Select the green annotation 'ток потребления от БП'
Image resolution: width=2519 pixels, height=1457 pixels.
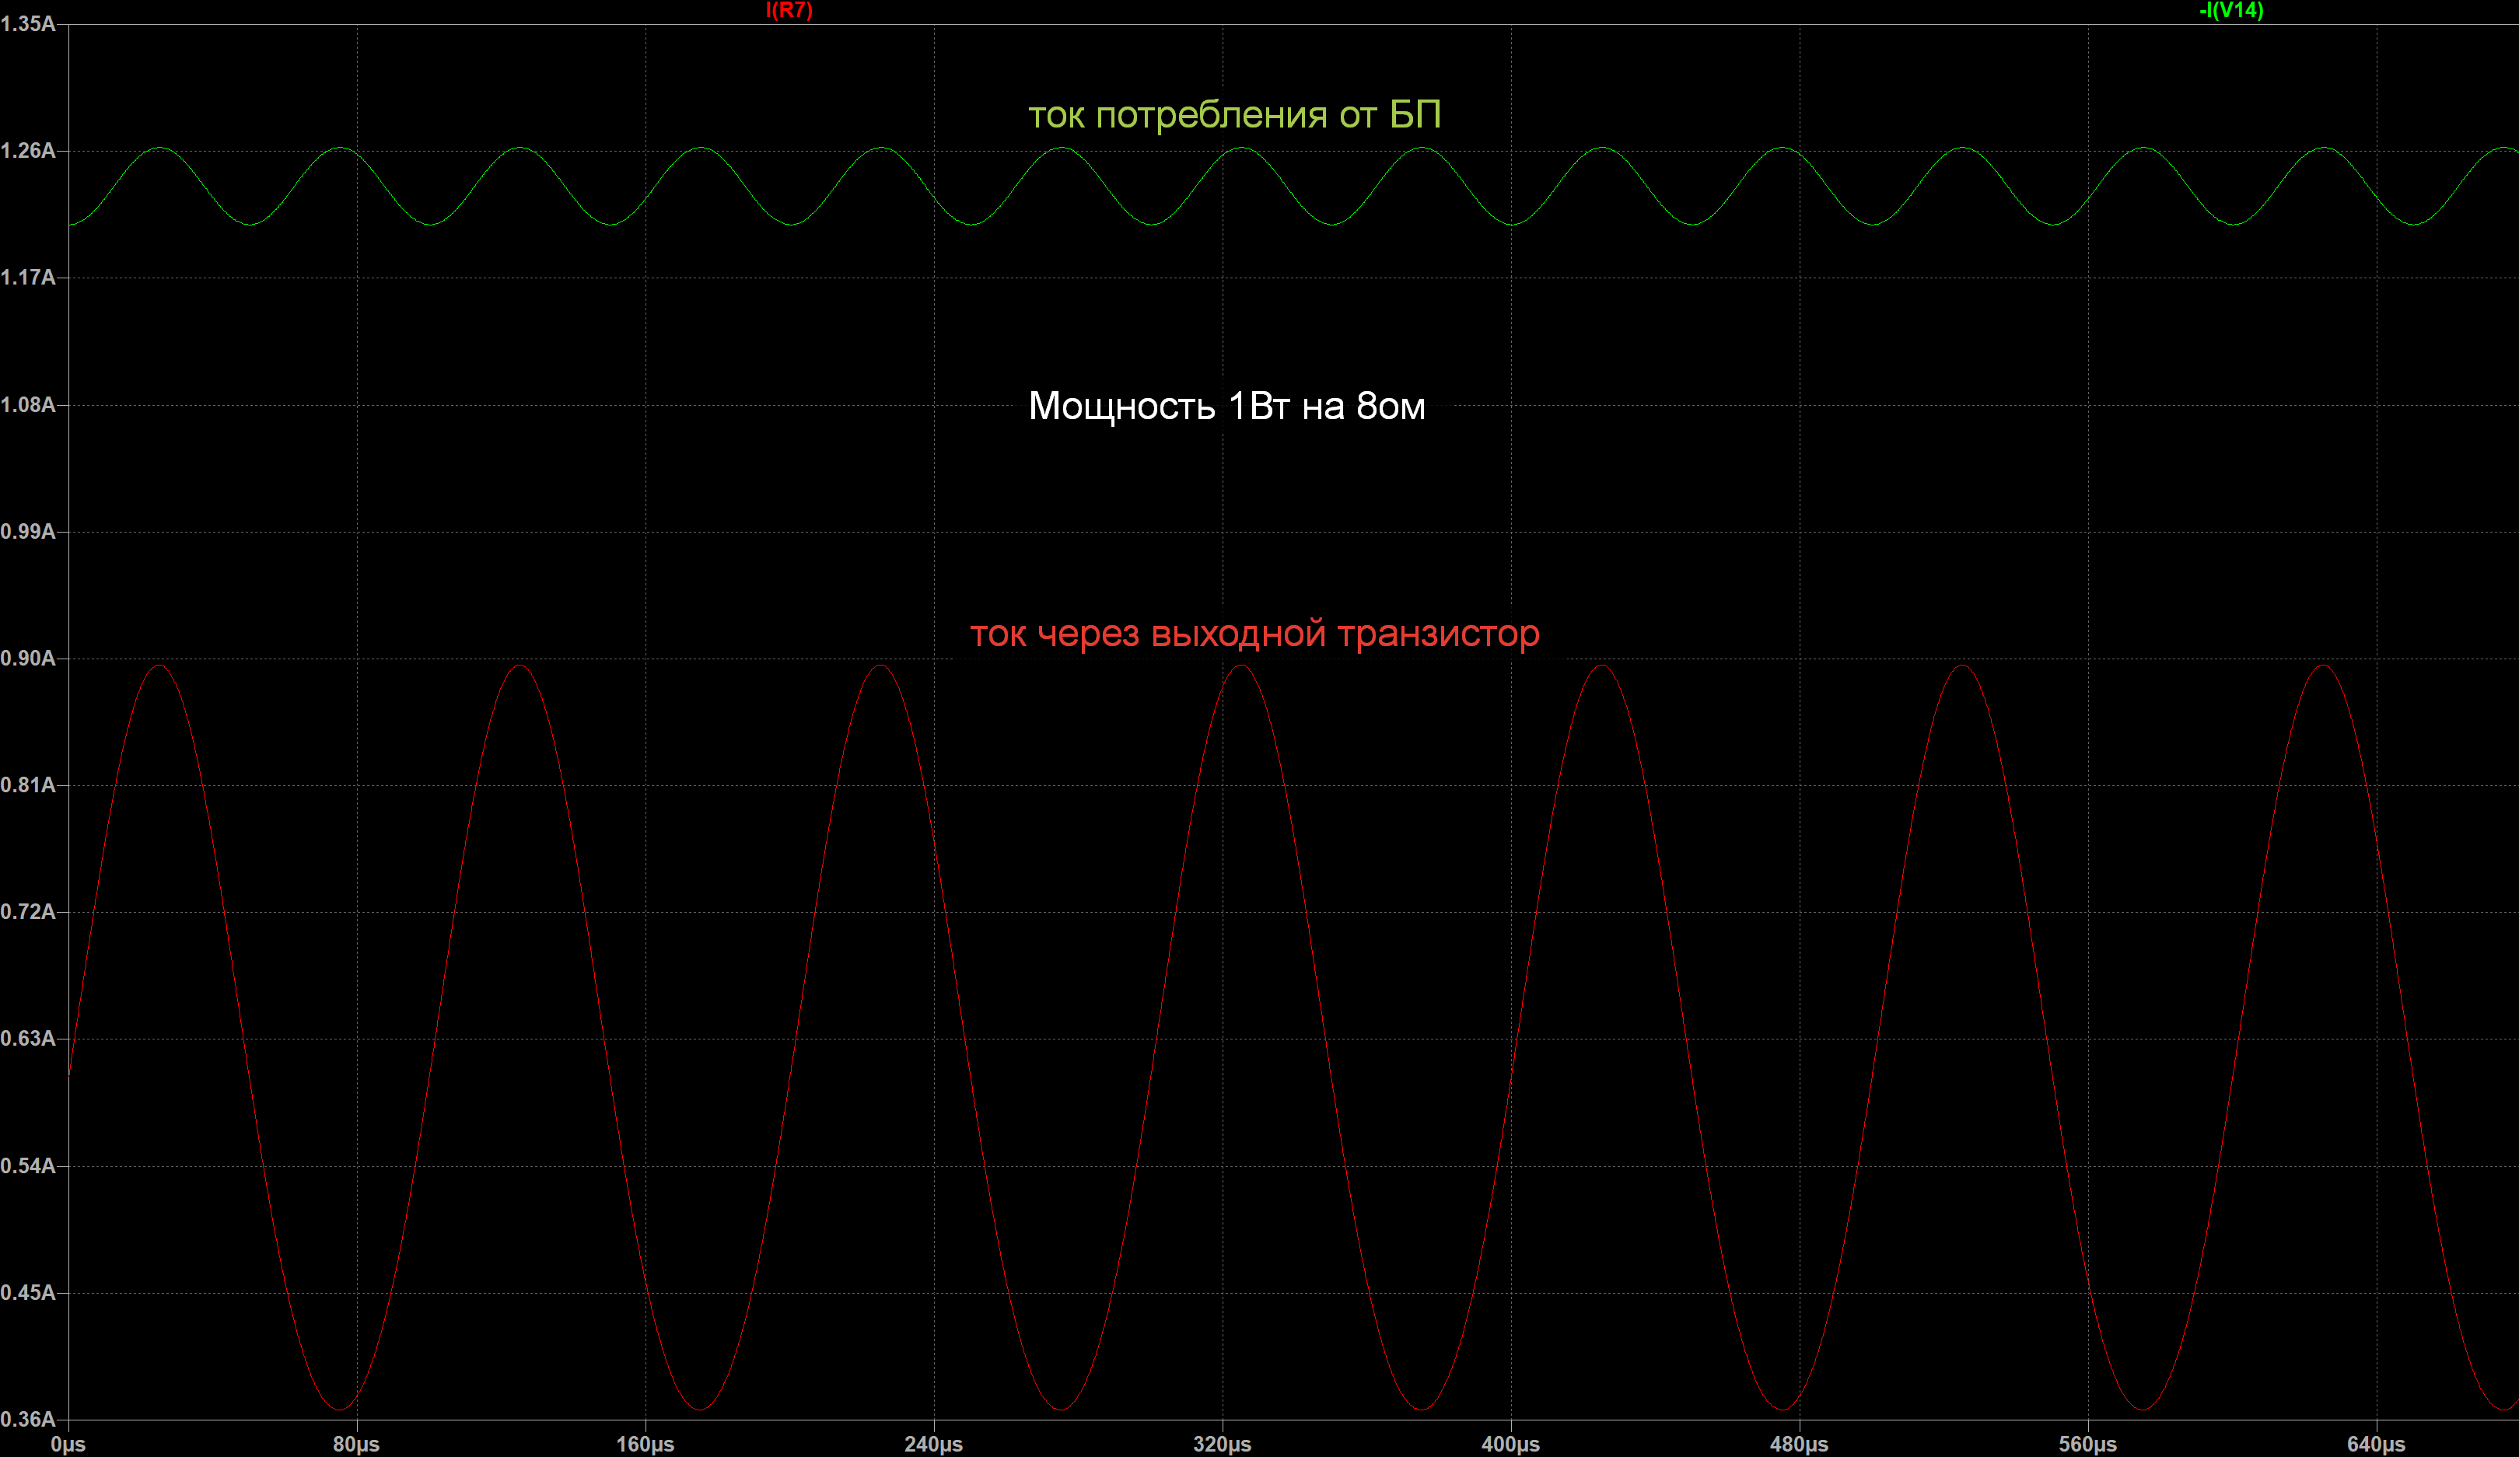(1234, 115)
